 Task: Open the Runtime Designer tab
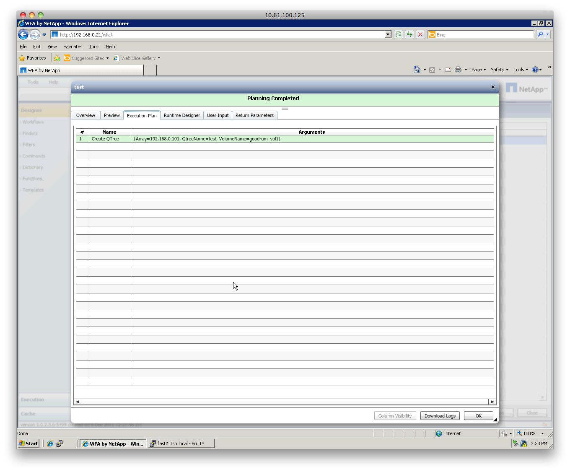coord(182,115)
